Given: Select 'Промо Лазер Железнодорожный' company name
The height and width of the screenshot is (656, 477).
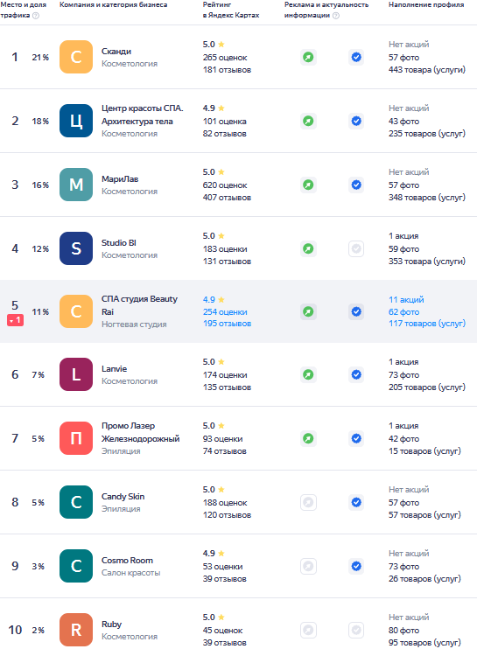Looking at the screenshot, I should pyautogui.click(x=140, y=432).
